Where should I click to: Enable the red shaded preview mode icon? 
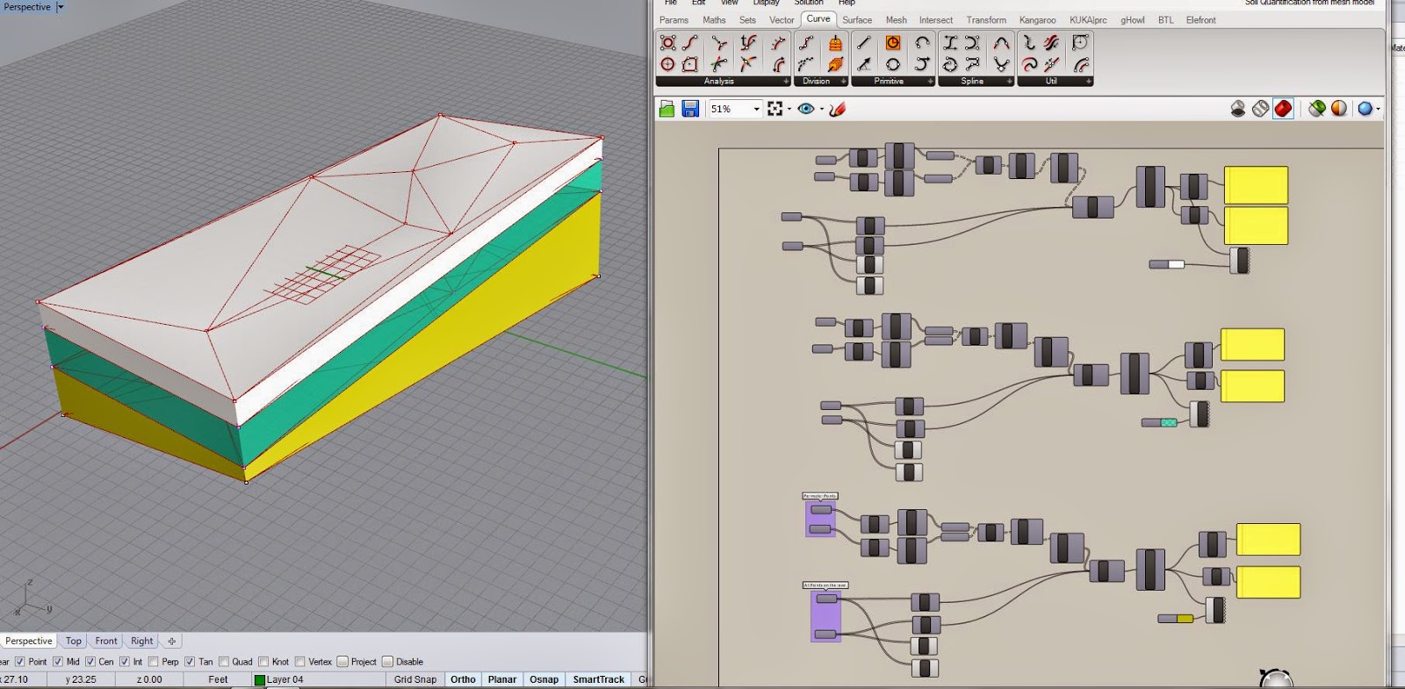(1283, 109)
